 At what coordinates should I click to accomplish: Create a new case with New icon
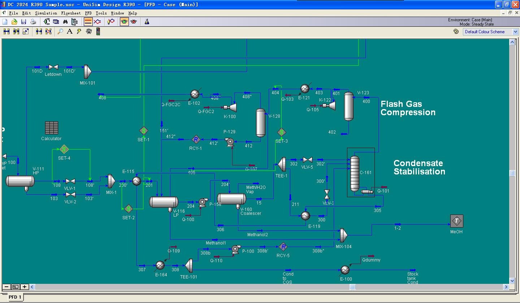click(x=5, y=22)
